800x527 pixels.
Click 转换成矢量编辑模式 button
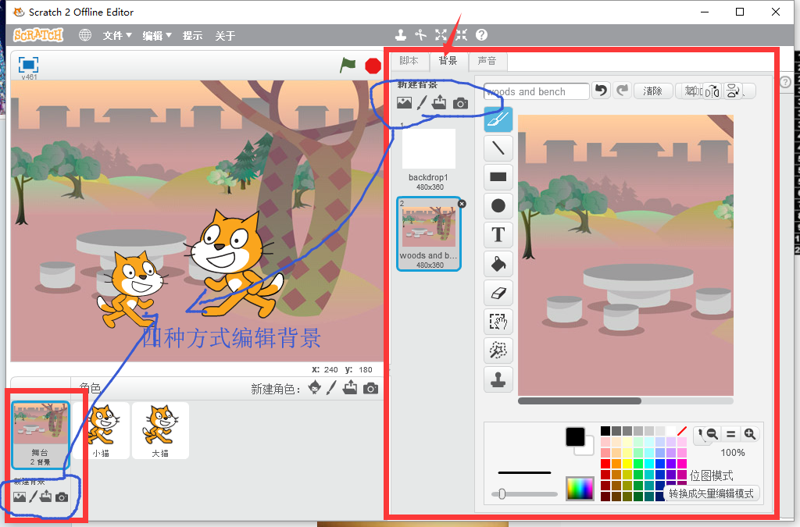(x=711, y=494)
